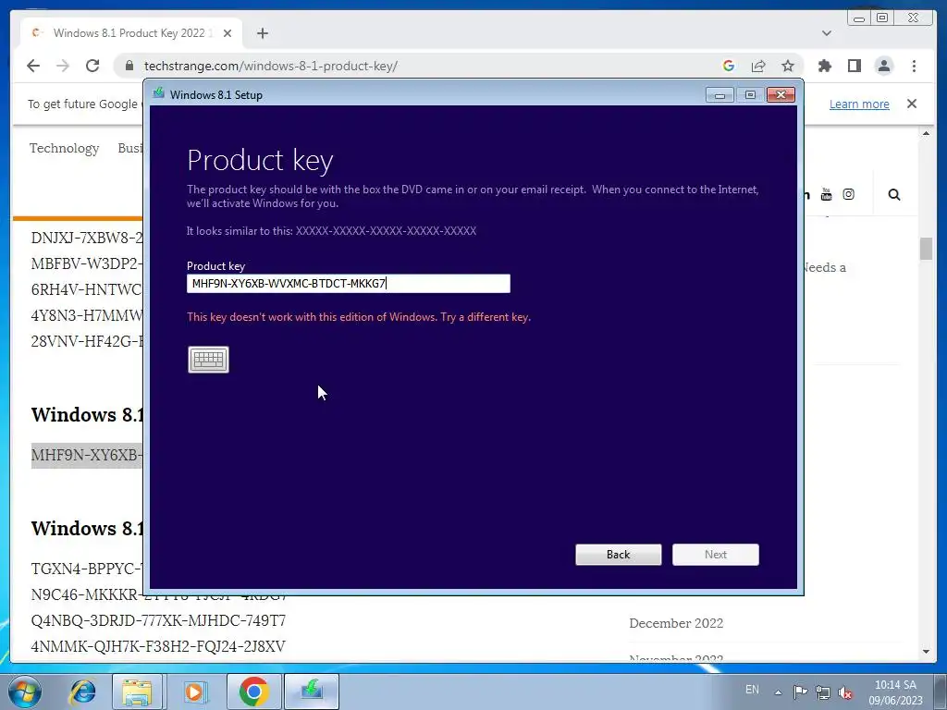
Task: Open the on-screen keyboard in Setup
Action: pyautogui.click(x=208, y=360)
